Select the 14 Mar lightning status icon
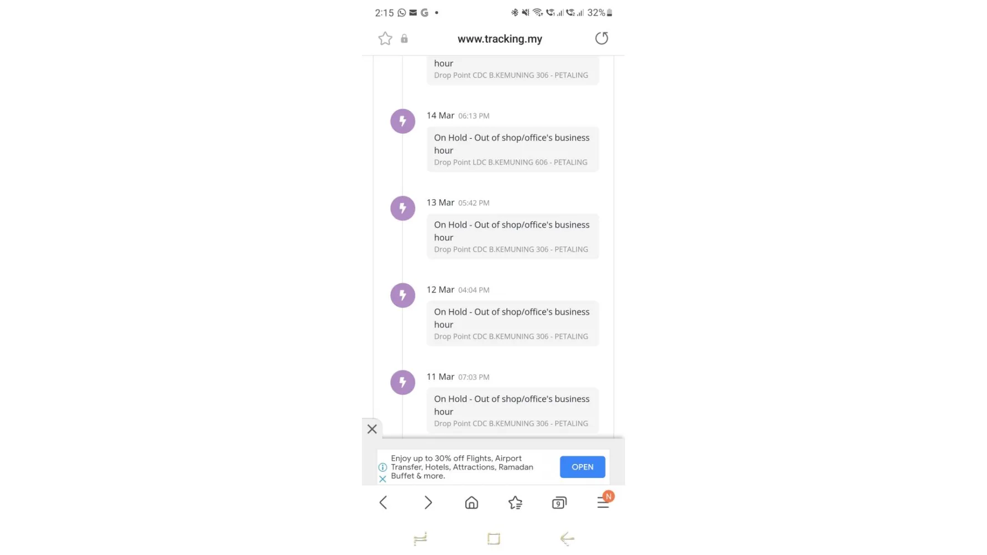 (402, 121)
